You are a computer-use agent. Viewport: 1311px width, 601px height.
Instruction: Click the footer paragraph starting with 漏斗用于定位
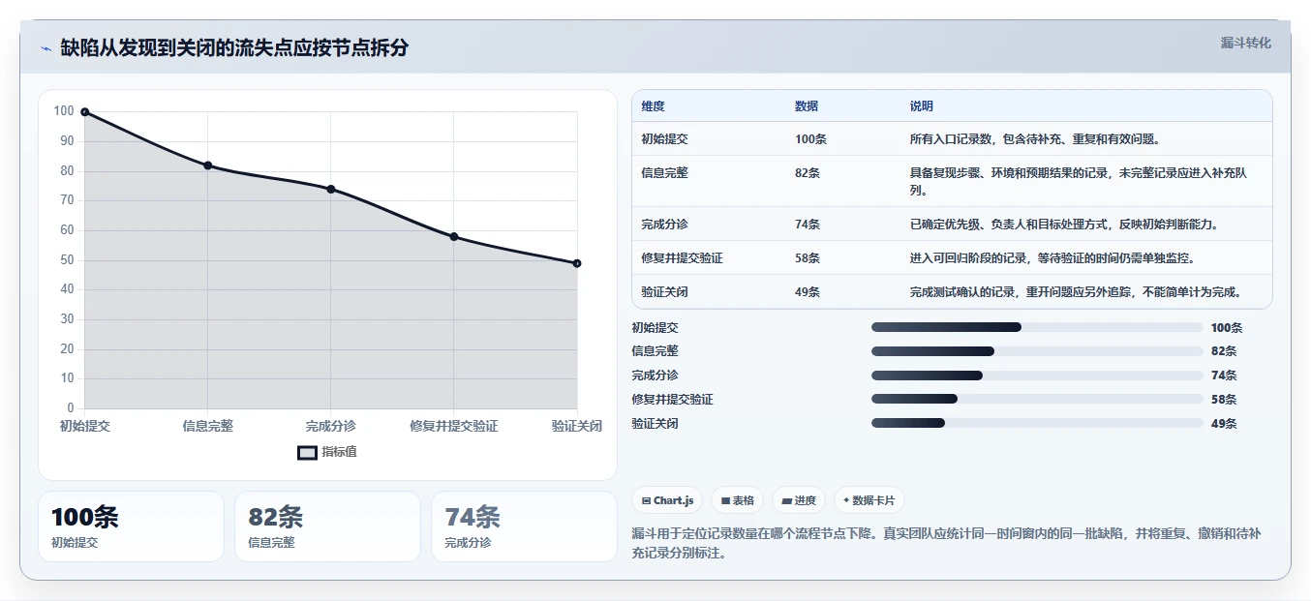tap(946, 544)
